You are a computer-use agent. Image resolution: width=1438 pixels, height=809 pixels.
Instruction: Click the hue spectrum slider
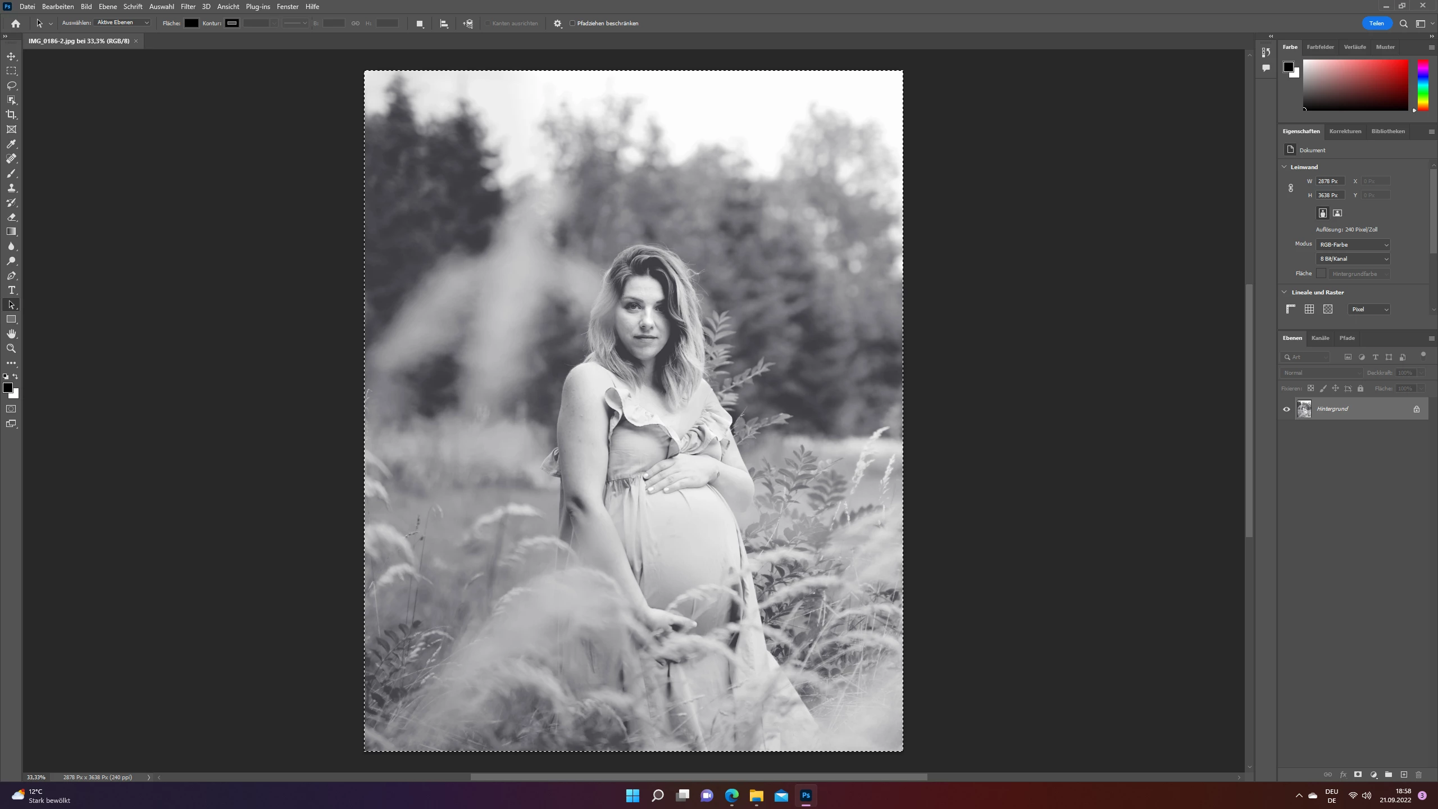tap(1422, 84)
